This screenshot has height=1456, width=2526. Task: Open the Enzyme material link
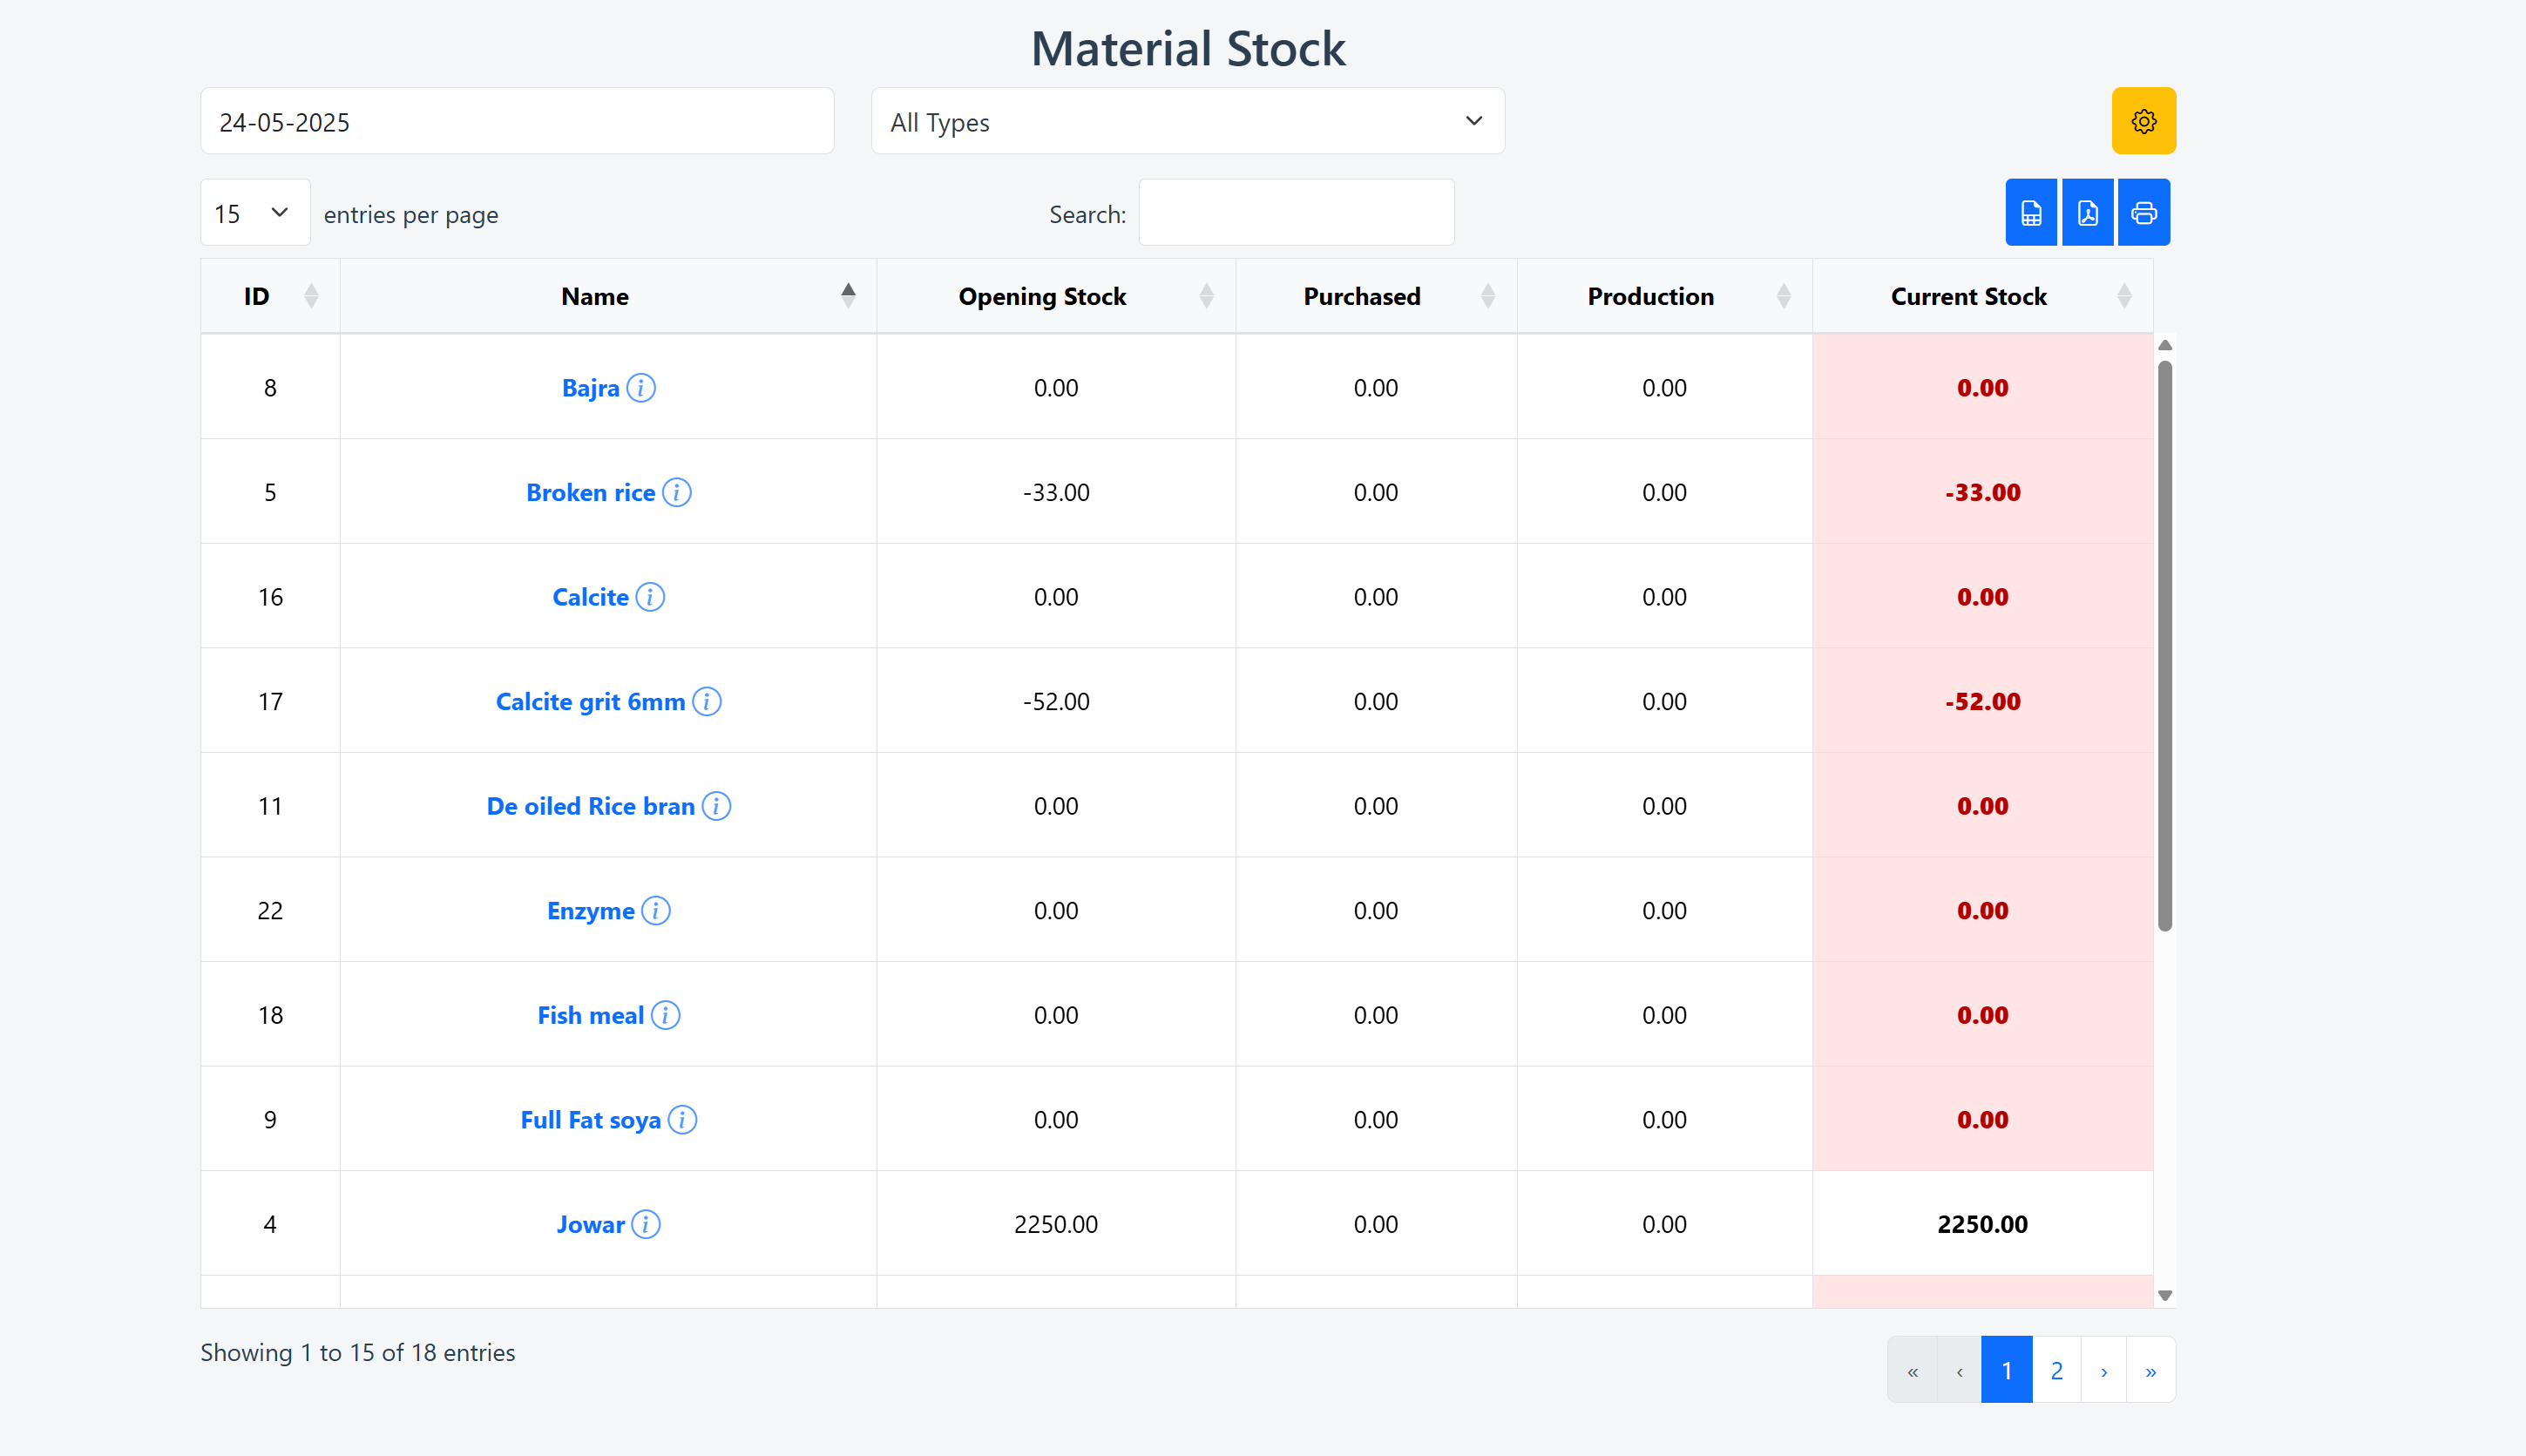pos(589,910)
